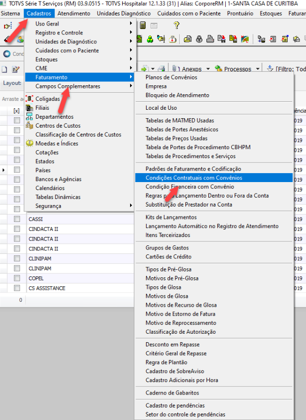Expand the Uso Geral submenu
The height and width of the screenshot is (420, 306).
[79, 23]
